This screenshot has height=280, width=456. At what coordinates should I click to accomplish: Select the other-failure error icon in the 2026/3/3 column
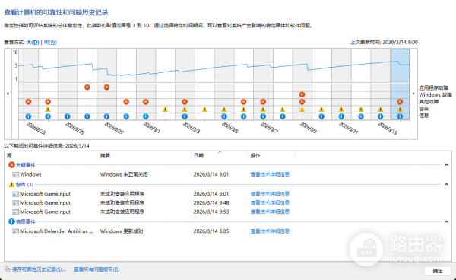pyautogui.click(x=185, y=102)
